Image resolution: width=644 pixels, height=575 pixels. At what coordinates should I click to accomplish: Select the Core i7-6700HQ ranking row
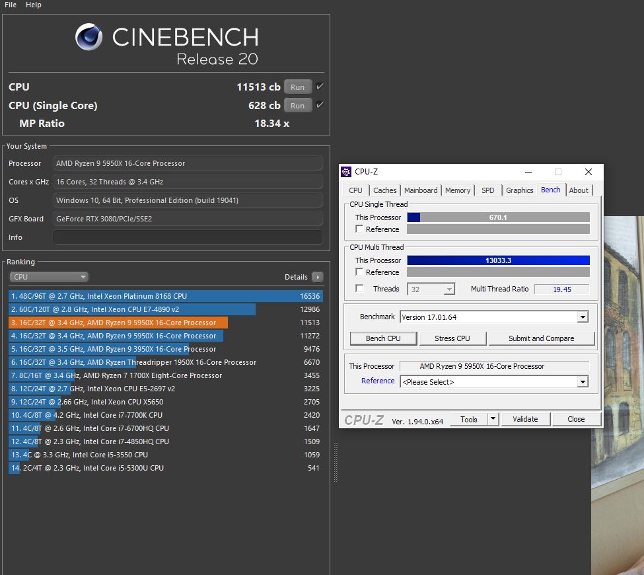(166, 428)
